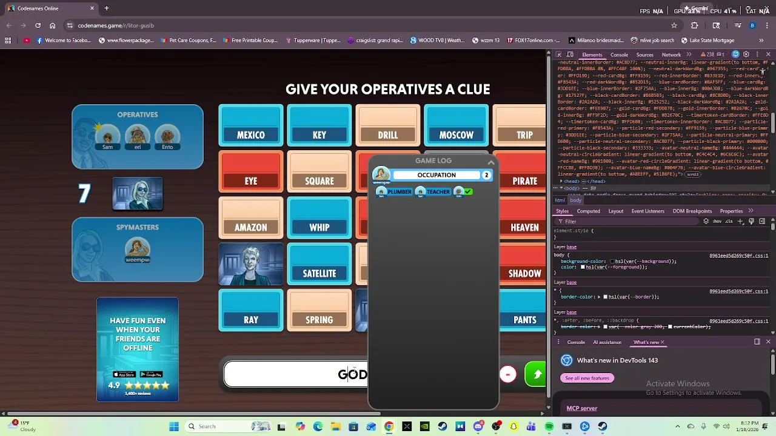
Task: Click the green submit clue arrow button
Action: coord(535,374)
